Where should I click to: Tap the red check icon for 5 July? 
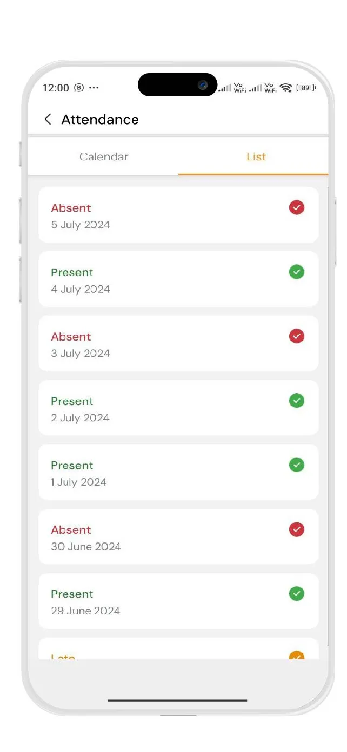pos(296,207)
